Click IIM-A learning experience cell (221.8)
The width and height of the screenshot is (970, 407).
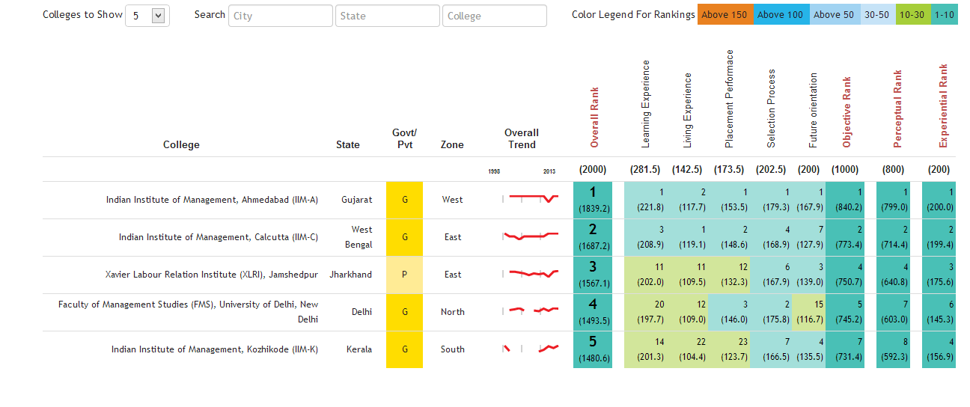(x=645, y=200)
